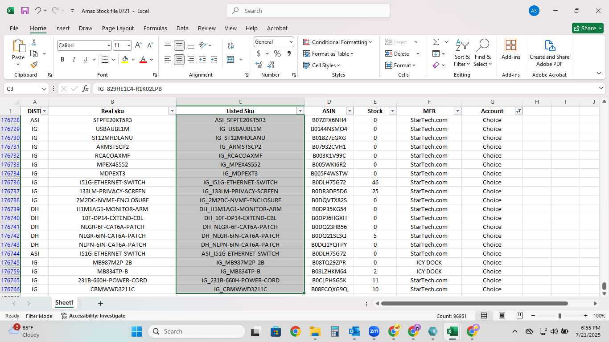The image size is (609, 342).
Task: Click the Percent Style icon
Action: point(277,53)
